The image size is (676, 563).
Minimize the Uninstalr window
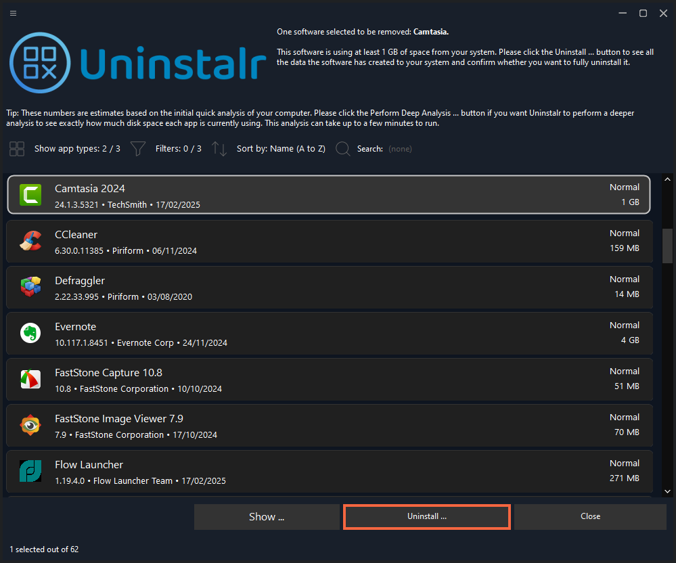pos(623,14)
